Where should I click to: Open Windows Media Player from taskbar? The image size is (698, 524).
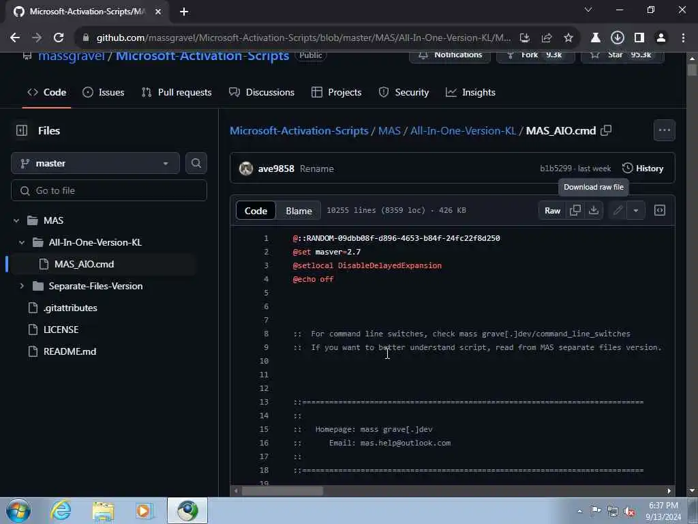145,510
